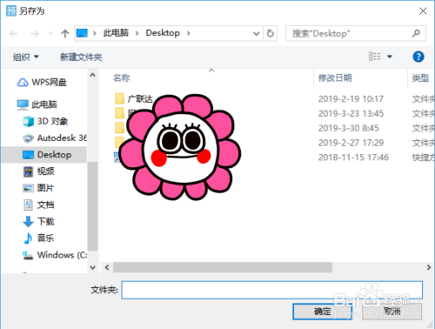Confirm with the 确定 button
Viewport: 435px width, 329px height.
pos(322,312)
